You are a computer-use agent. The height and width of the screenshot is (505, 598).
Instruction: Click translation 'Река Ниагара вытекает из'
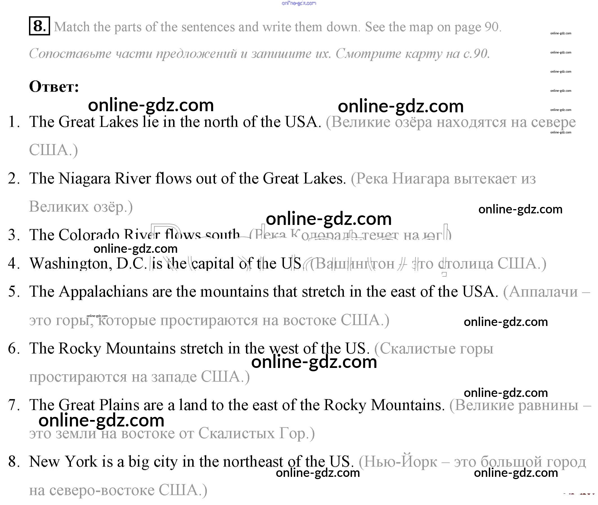click(443, 179)
